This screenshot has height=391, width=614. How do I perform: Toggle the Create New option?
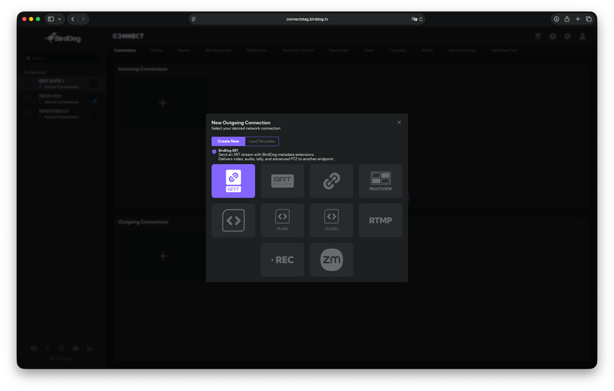point(228,141)
